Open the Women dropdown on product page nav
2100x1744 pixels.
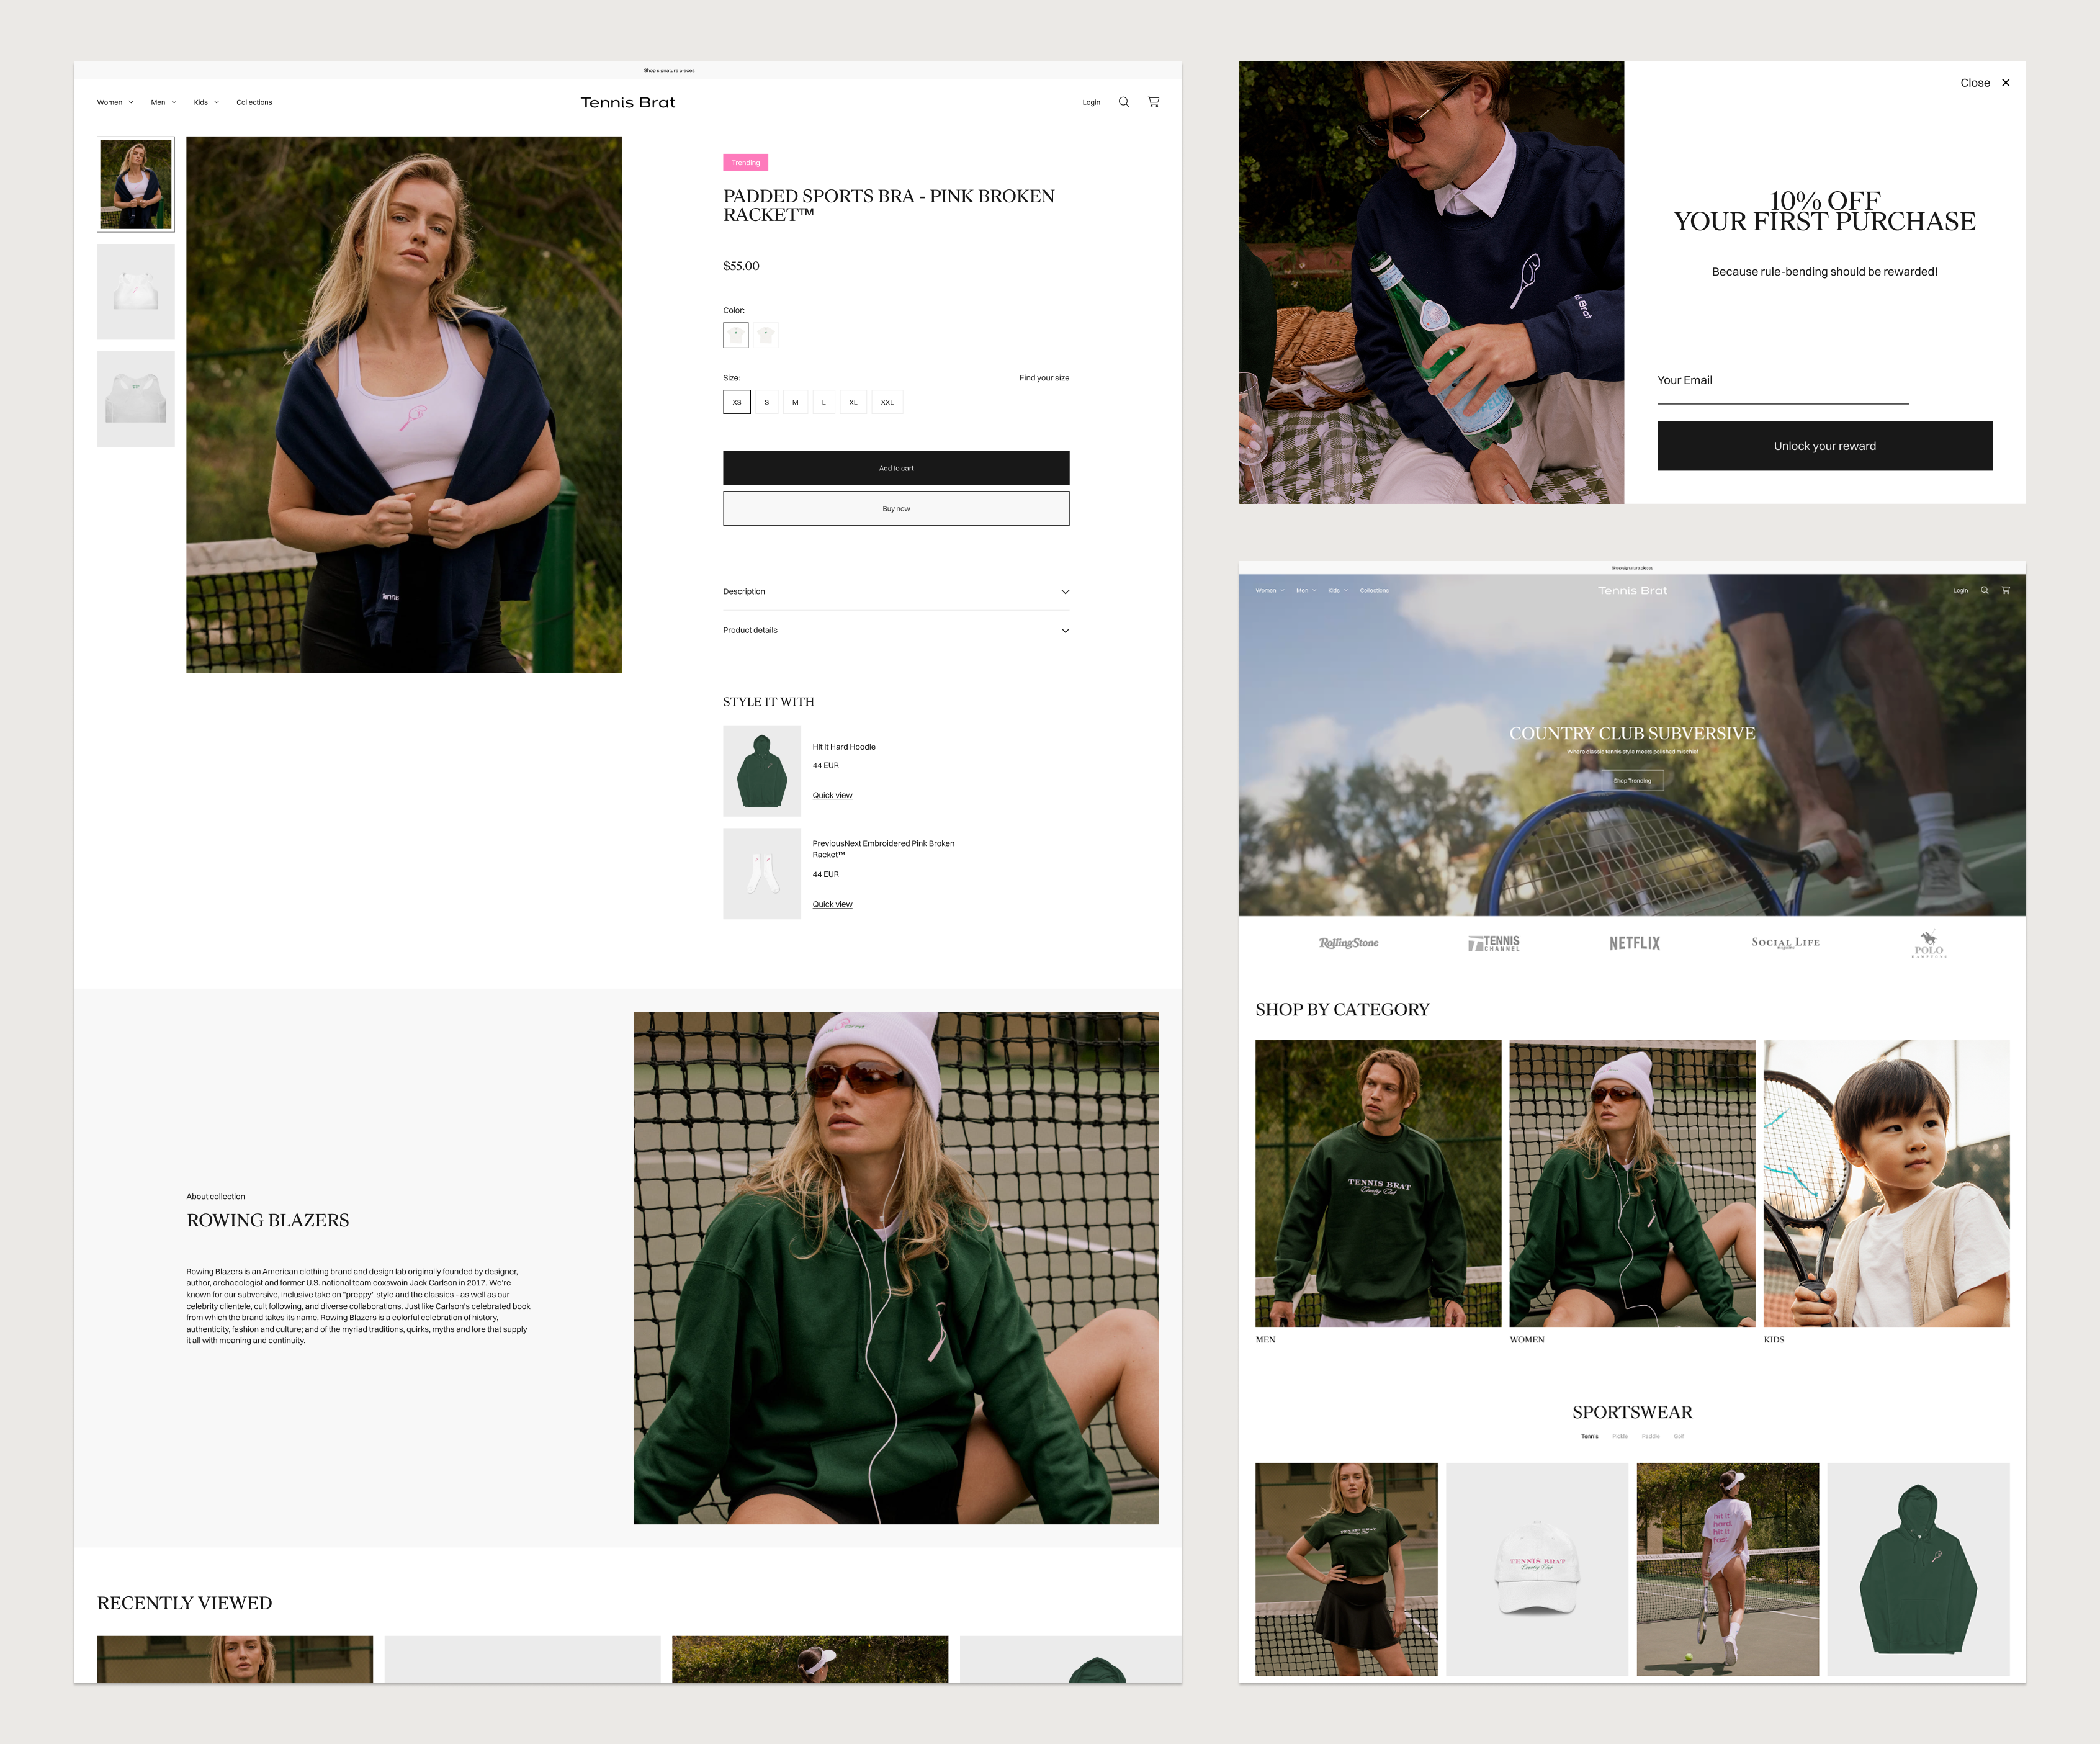coord(115,102)
